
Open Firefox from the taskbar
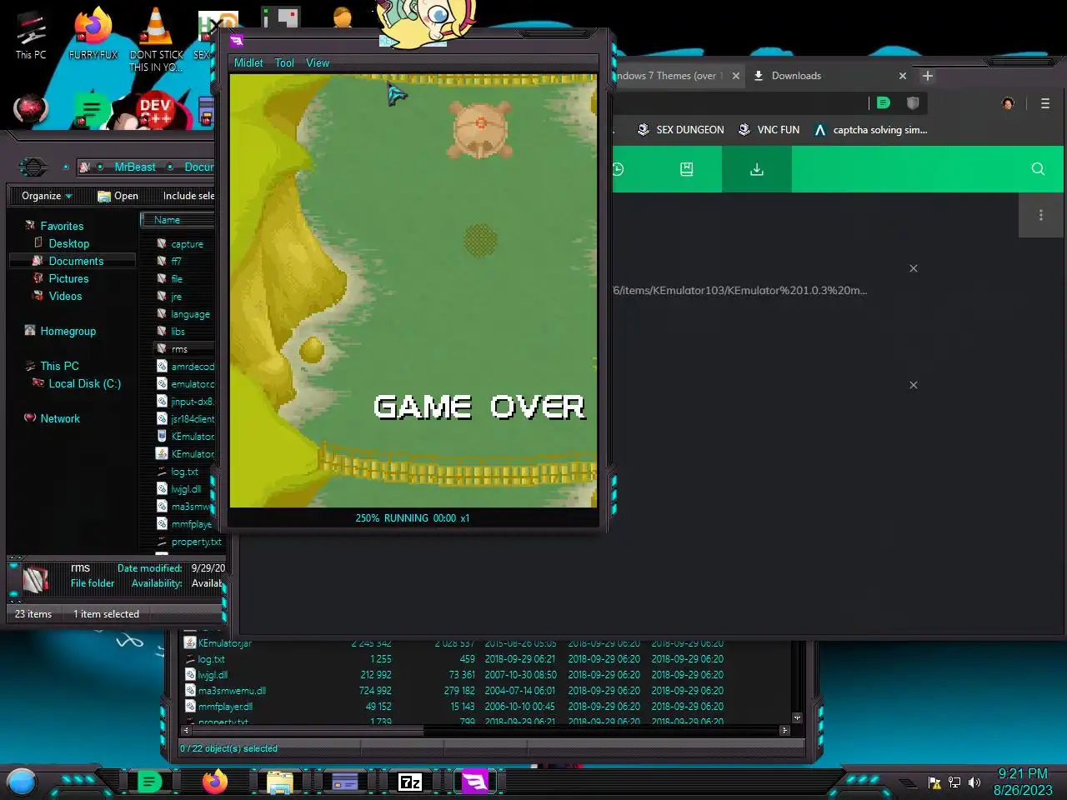point(215,782)
